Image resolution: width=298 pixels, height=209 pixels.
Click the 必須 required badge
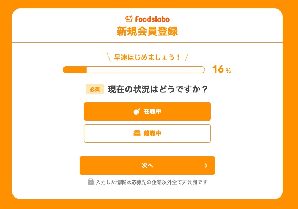(x=95, y=89)
